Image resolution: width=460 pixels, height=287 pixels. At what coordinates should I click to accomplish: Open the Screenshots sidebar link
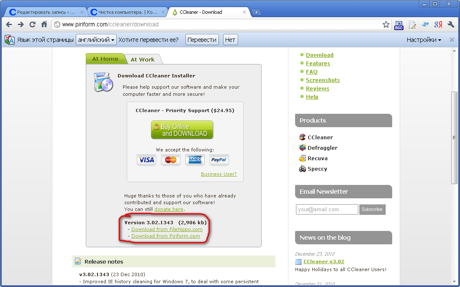(323, 80)
